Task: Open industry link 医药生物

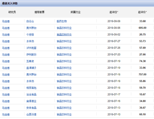Action: tap(62, 21)
